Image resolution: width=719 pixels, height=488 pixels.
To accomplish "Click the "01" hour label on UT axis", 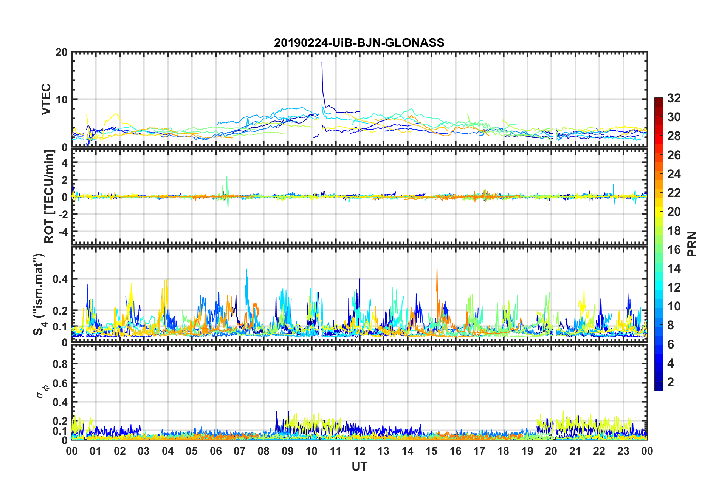I will 96,451.
